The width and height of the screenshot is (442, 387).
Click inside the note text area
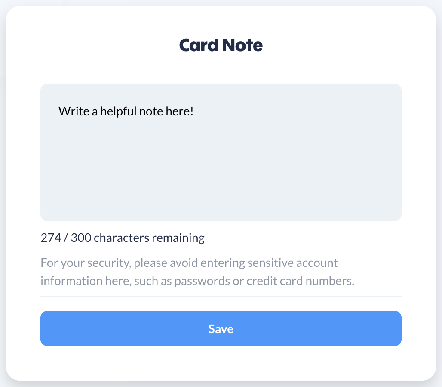coord(221,151)
